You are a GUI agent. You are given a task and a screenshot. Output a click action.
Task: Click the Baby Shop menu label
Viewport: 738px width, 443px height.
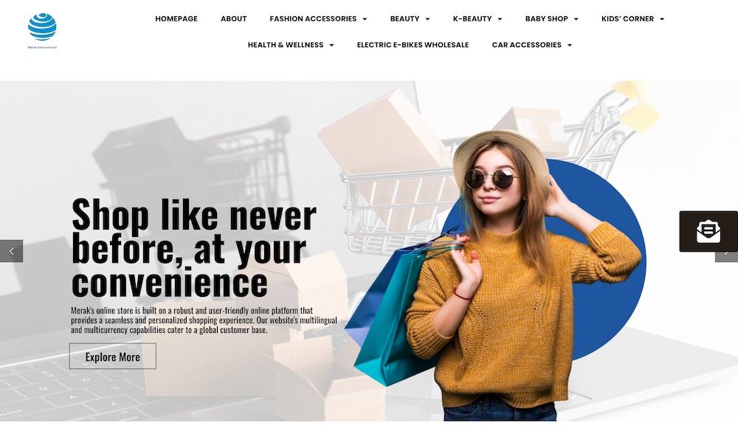pos(546,19)
